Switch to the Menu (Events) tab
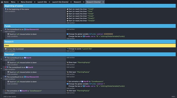Image resolution: width=177 pixels, height=98 pixels. coord(26,2)
